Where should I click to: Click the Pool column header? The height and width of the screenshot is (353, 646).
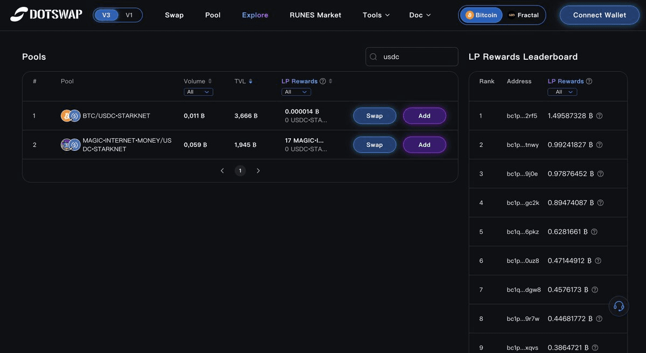67,81
